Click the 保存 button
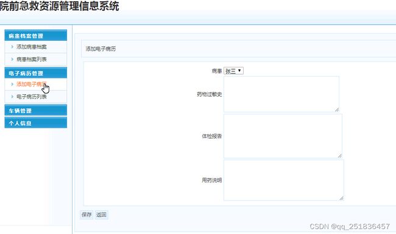 point(87,215)
